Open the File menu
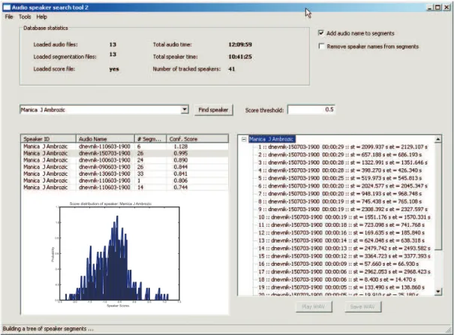The image size is (454, 335). click(9, 17)
